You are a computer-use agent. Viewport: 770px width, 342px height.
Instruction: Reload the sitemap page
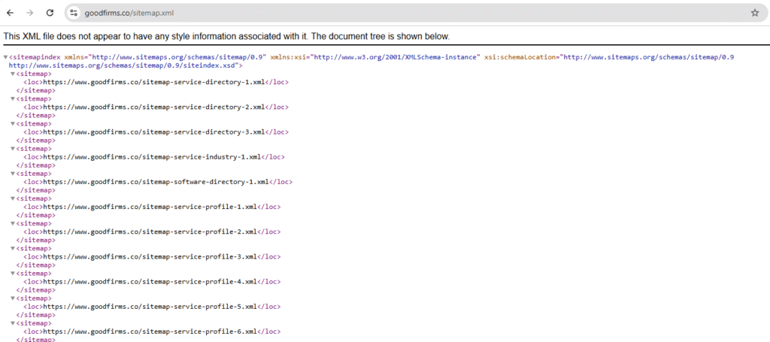coord(50,14)
